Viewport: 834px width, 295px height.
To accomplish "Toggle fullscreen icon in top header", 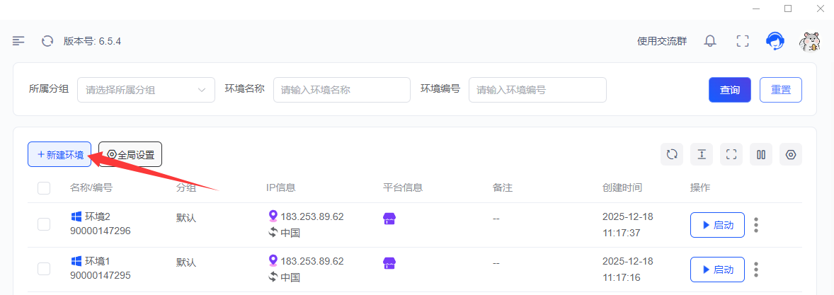I will (x=742, y=41).
